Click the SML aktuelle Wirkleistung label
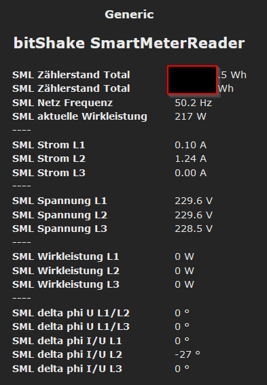 pos(79,116)
